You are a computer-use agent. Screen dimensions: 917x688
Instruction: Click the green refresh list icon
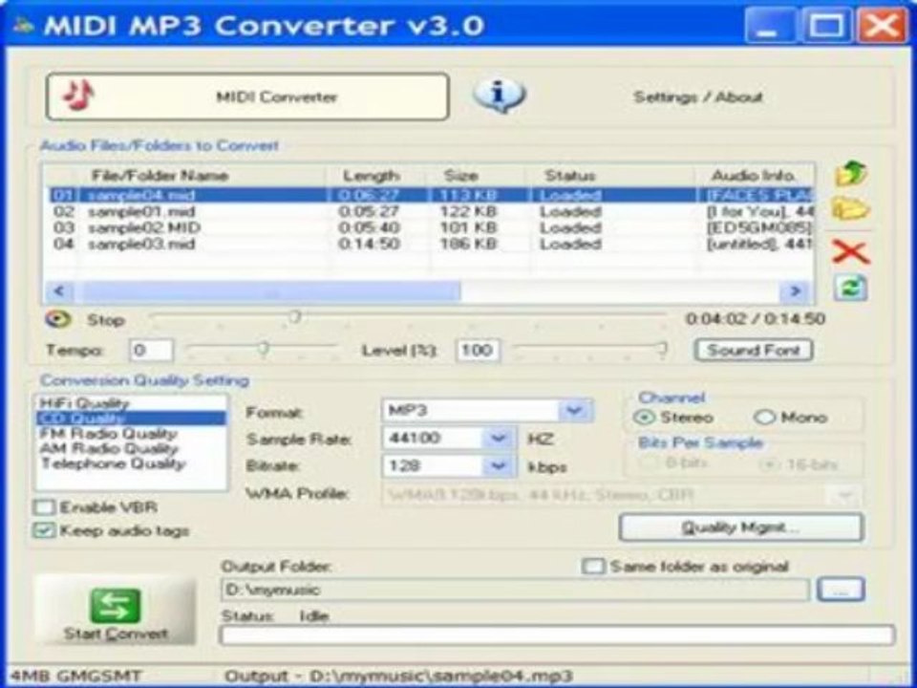click(850, 288)
